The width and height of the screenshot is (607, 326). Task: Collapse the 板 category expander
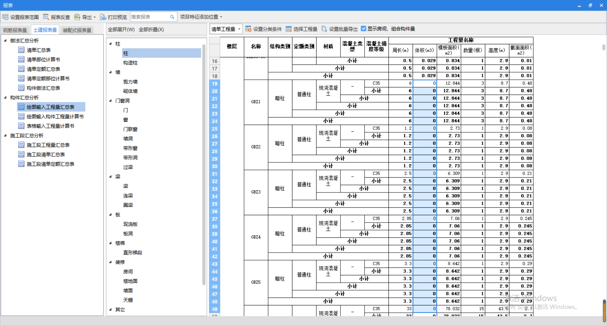click(110, 214)
